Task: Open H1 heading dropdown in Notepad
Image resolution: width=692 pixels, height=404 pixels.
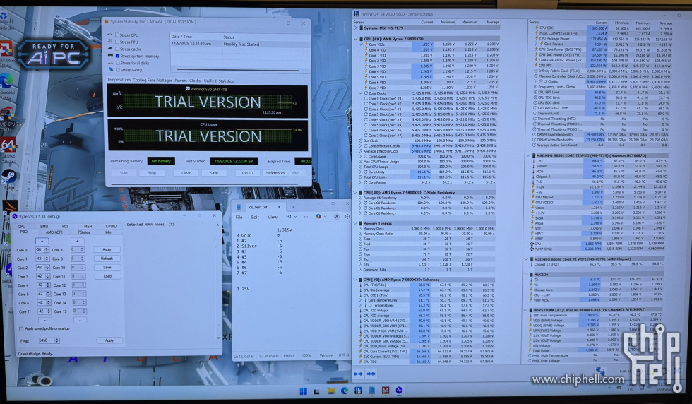Action: [x=290, y=217]
